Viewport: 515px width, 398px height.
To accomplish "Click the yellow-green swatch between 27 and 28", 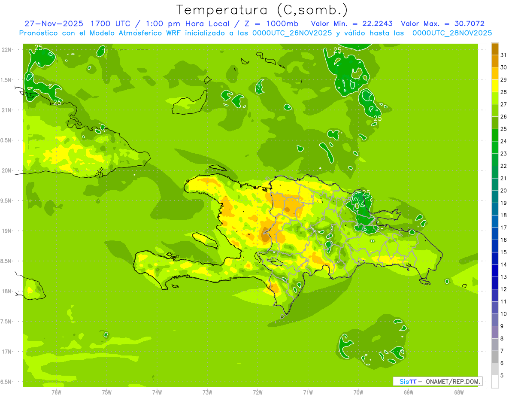I will tap(495, 98).
